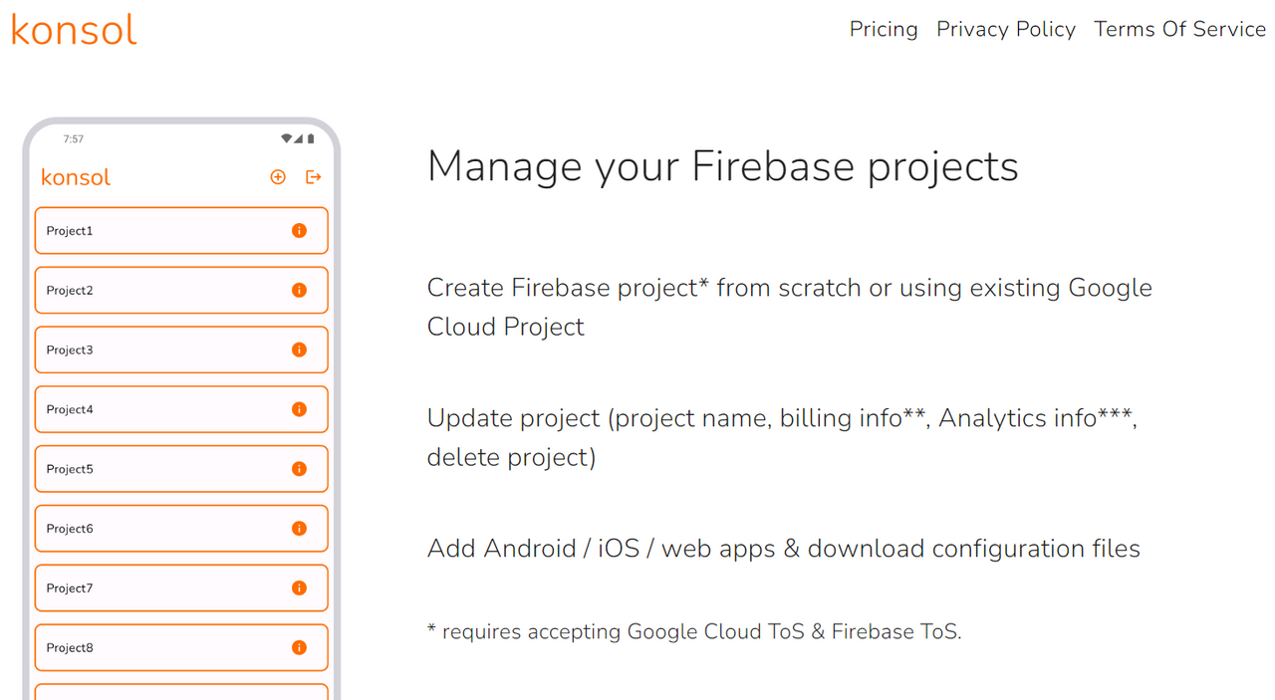Open the info icon for Project2

299,290
